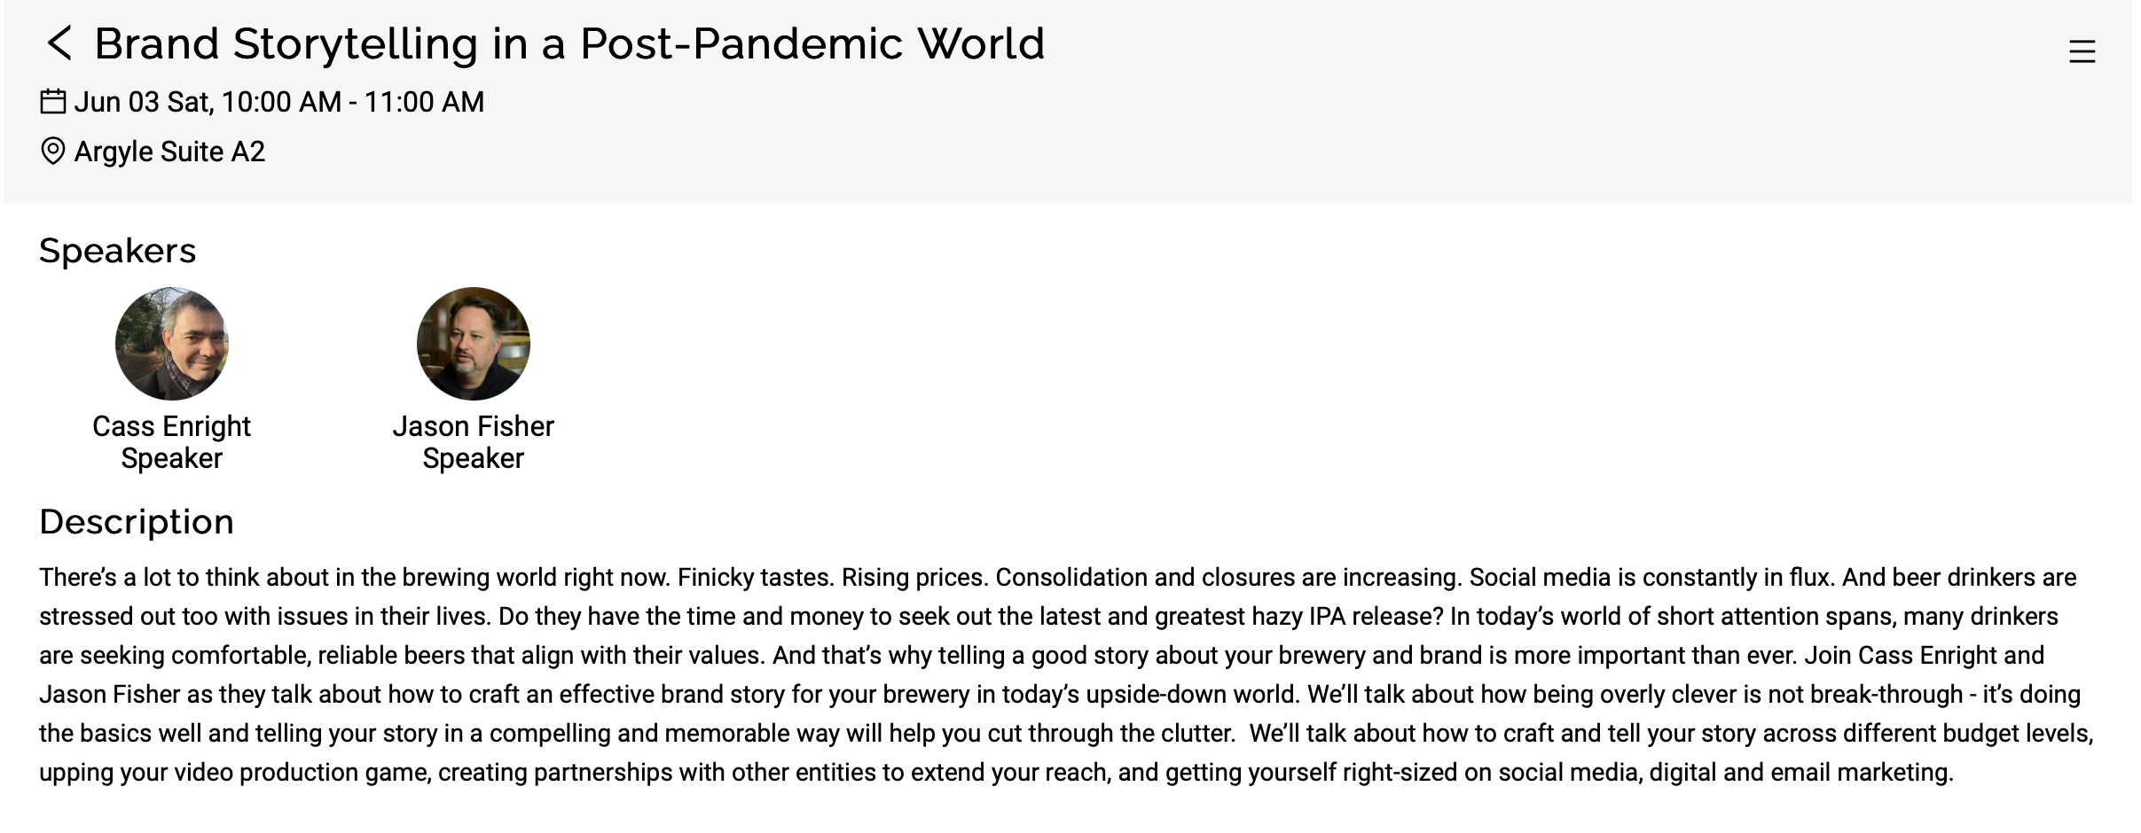Open the hamburger menu icon

pyautogui.click(x=2082, y=51)
